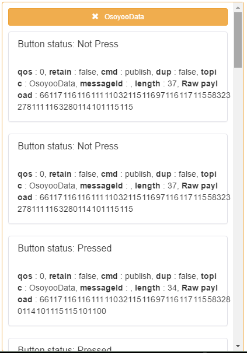Select the topmost 'Button status: Not Press' heading
The height and width of the screenshot is (353, 247).
68,44
